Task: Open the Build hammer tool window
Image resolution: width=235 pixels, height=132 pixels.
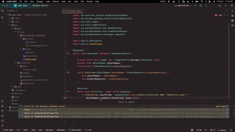Action: [3, 111]
